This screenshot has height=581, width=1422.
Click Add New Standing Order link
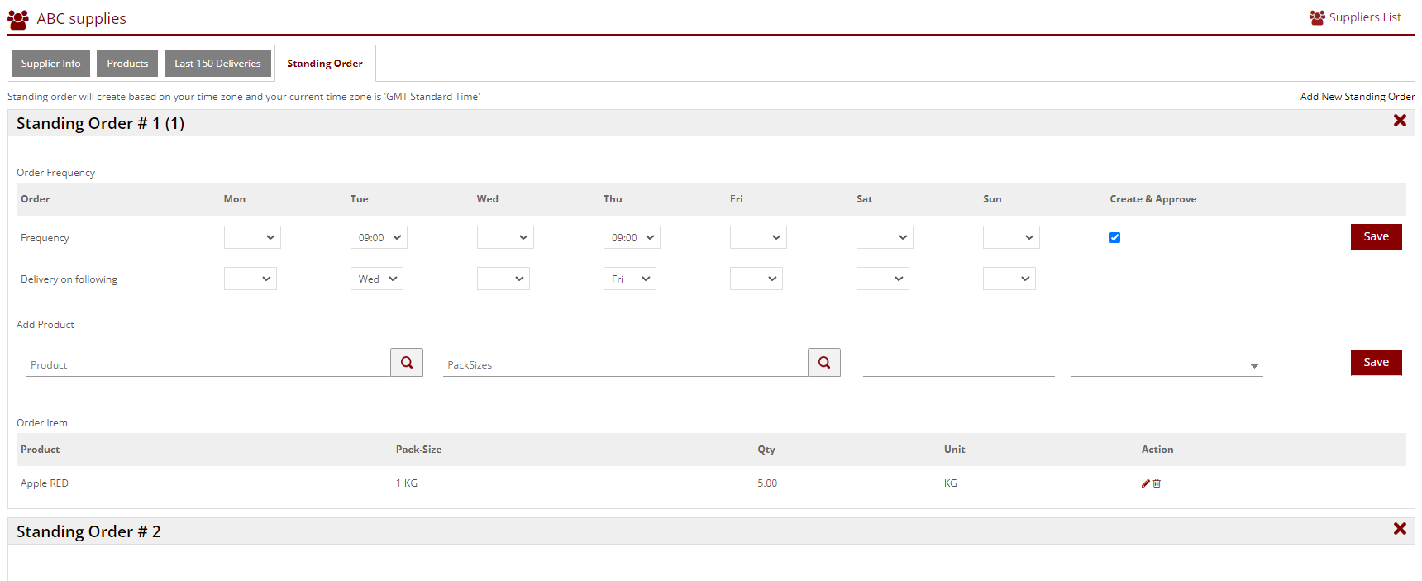[x=1357, y=97]
